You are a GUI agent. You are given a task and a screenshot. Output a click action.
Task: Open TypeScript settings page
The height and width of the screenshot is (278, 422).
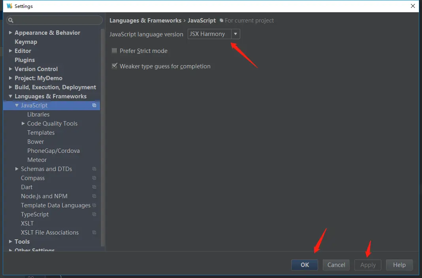click(x=35, y=214)
